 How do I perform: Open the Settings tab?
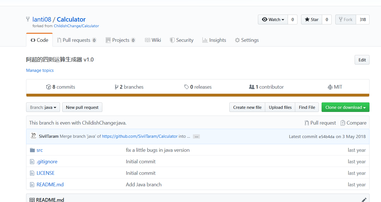click(x=247, y=40)
